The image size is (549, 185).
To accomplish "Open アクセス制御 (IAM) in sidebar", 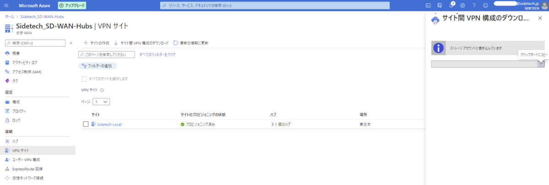I will coord(27,71).
